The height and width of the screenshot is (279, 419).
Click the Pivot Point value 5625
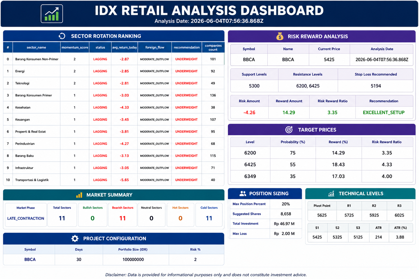point(322,215)
